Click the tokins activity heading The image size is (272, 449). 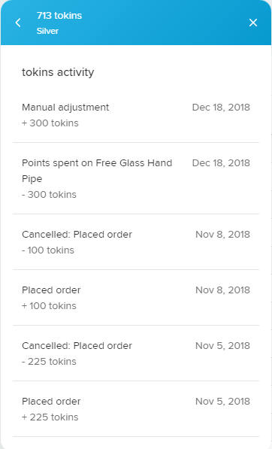58,72
